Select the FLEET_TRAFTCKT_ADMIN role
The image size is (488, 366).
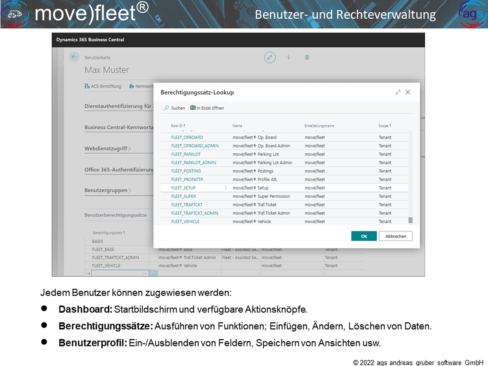pos(195,213)
